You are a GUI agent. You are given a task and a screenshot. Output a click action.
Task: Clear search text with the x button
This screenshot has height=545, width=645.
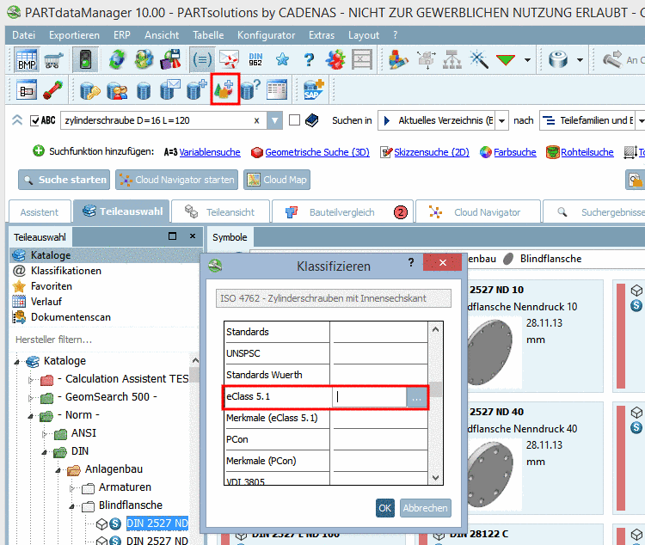[x=256, y=120]
